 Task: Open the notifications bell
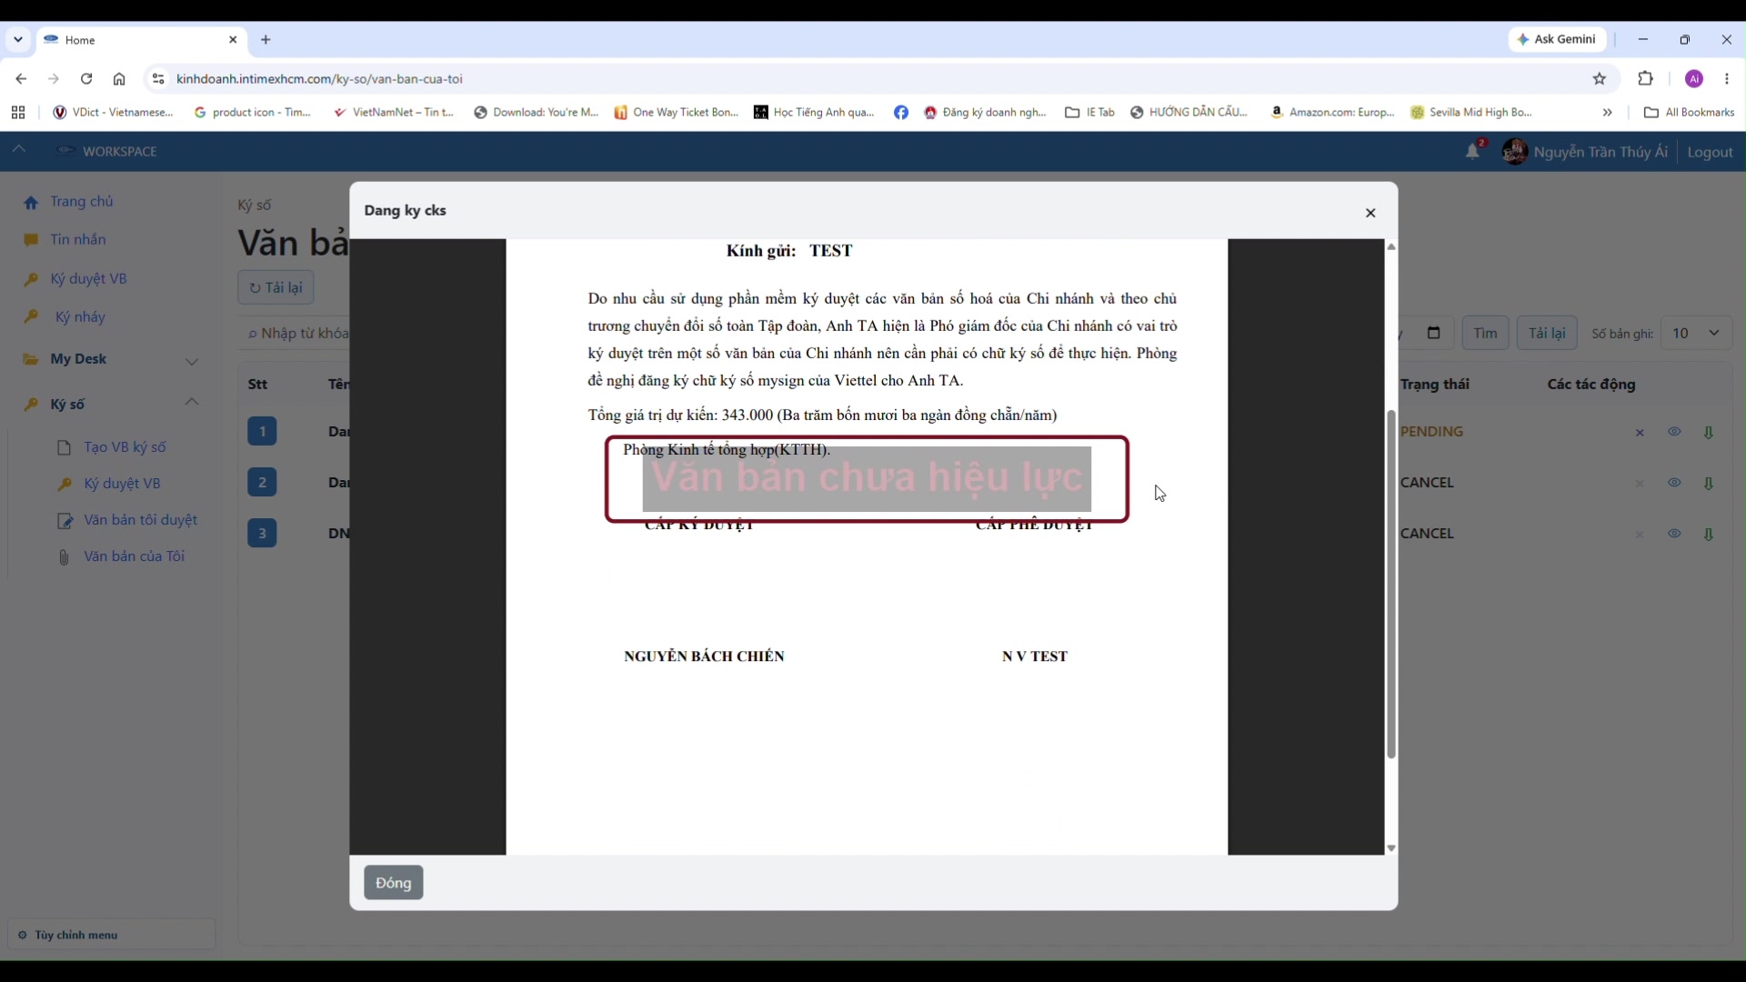pos(1473,152)
